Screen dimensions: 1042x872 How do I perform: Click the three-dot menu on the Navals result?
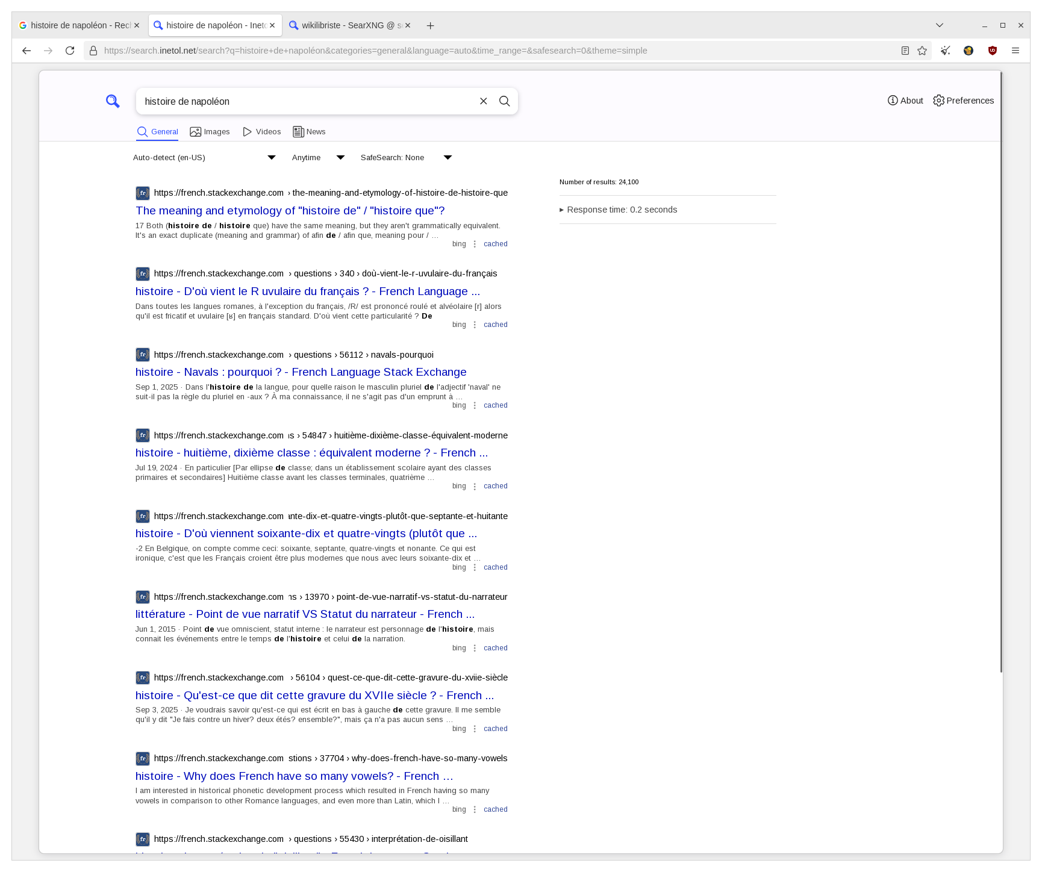coord(475,405)
